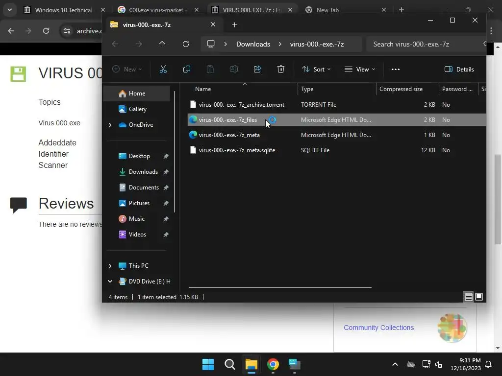Image resolution: width=502 pixels, height=376 pixels.
Task: Switch to details list view icon in status bar
Action: [x=468, y=297]
